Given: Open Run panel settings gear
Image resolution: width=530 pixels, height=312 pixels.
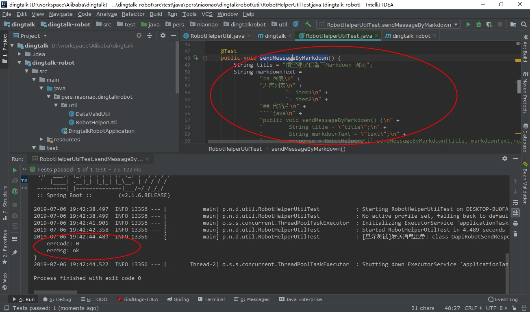Looking at the screenshot, I should tap(505, 158).
